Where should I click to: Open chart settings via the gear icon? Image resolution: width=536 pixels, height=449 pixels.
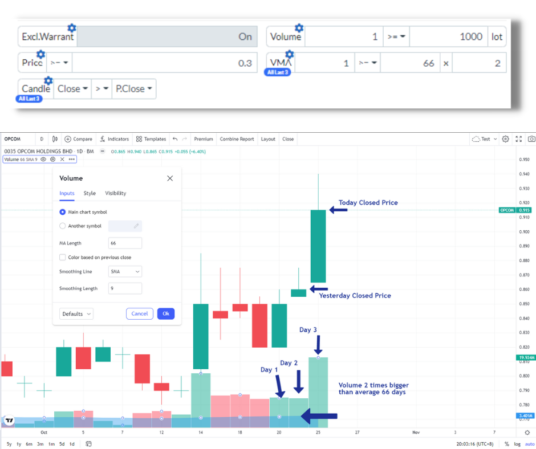click(x=505, y=138)
